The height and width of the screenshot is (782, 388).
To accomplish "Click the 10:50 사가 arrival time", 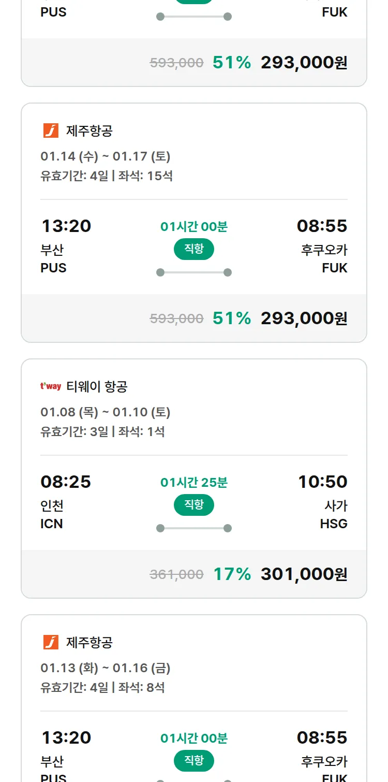I will [x=322, y=482].
